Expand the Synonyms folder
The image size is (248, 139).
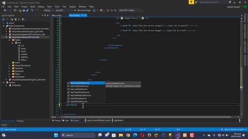[9, 71]
